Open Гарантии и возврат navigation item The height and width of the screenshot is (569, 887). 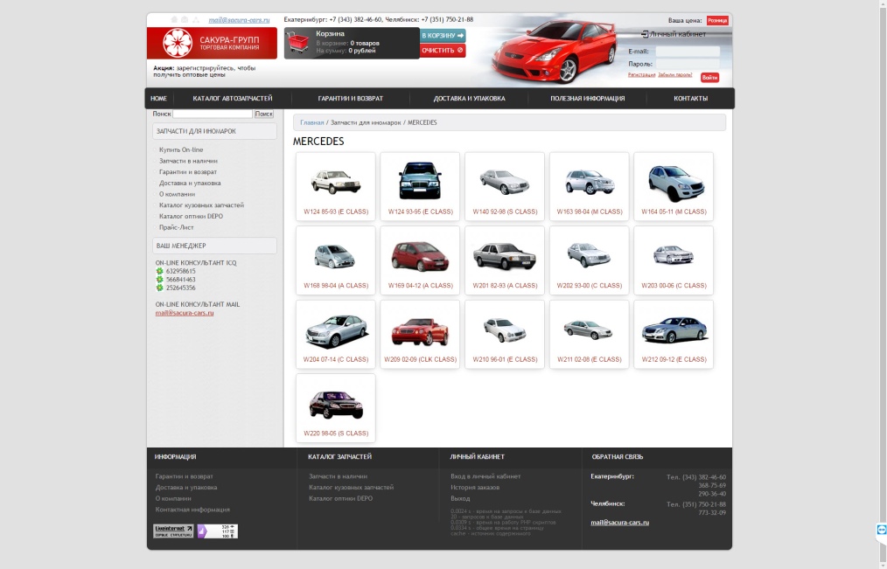[351, 98]
